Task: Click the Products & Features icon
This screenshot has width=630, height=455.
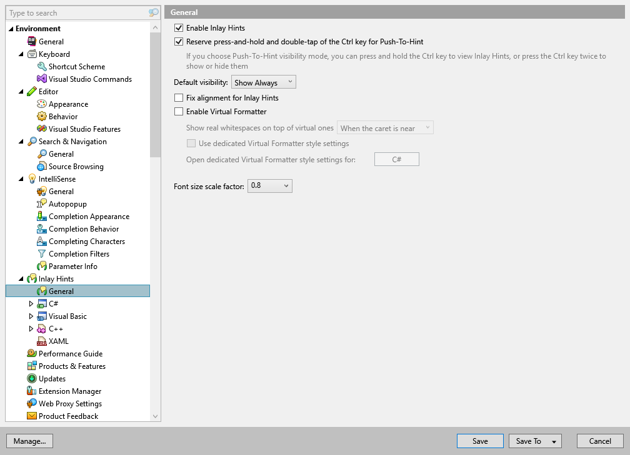Action: (x=32, y=366)
